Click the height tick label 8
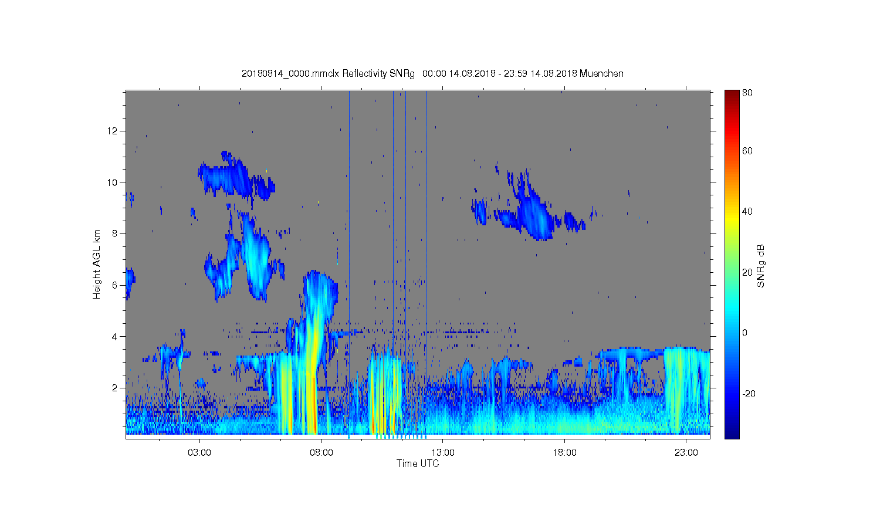 (x=115, y=233)
